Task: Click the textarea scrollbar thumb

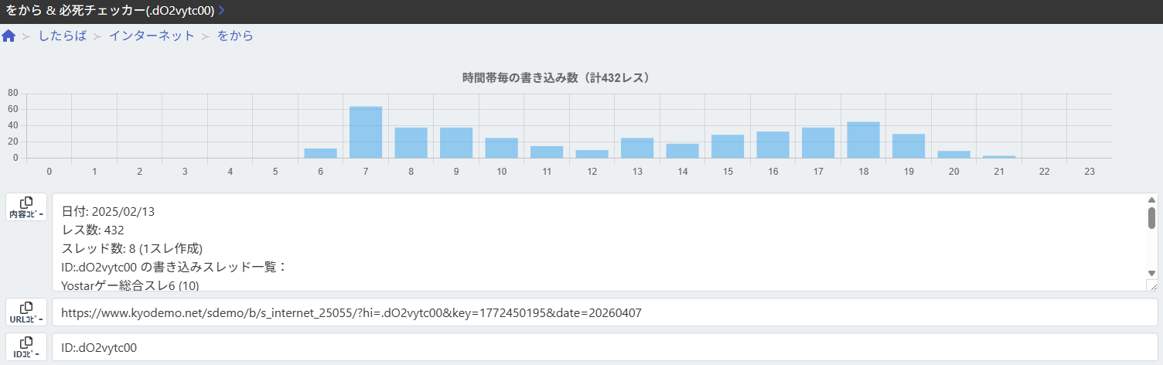Action: [x=1151, y=218]
